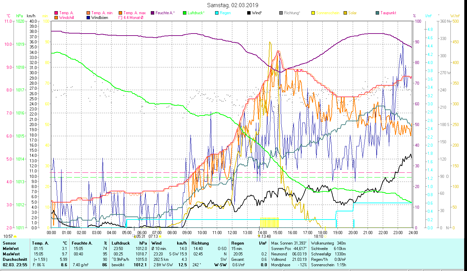The width and height of the screenshot is (467, 271).
Task: Click the green Luftdruck* legend square
Action: 185,13
